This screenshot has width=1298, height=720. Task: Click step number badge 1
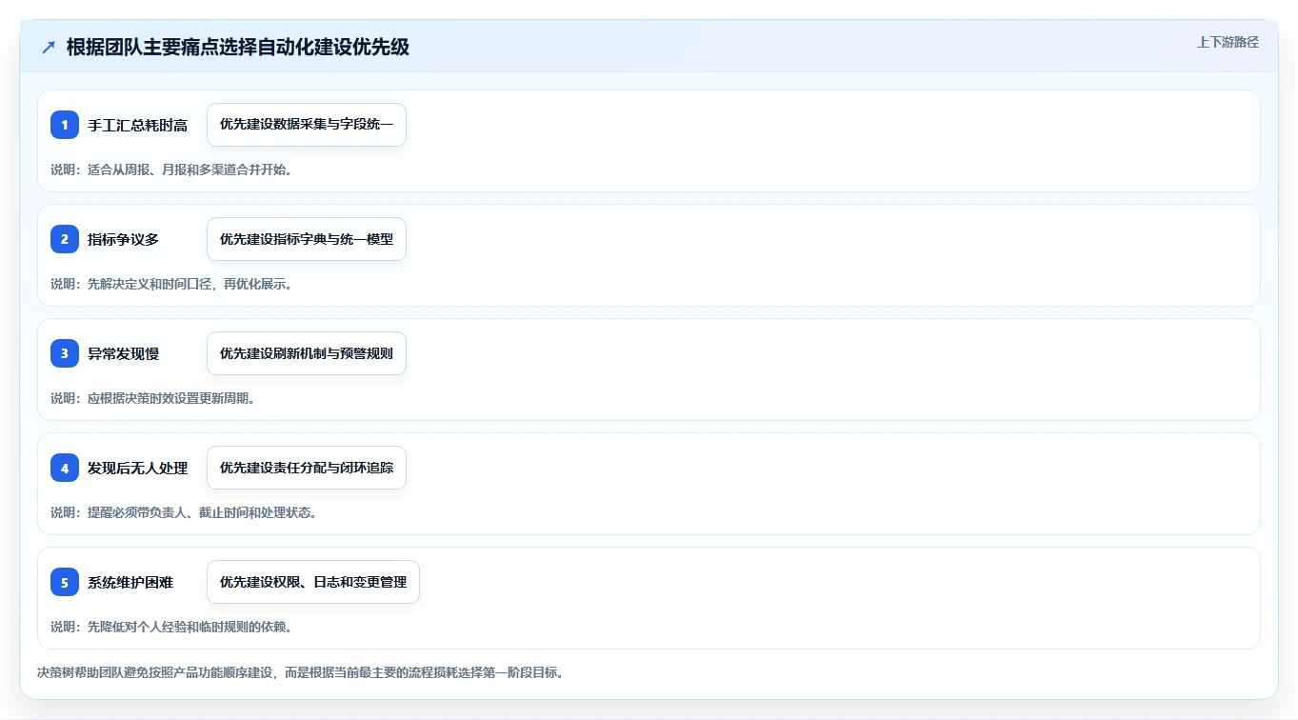pos(65,125)
